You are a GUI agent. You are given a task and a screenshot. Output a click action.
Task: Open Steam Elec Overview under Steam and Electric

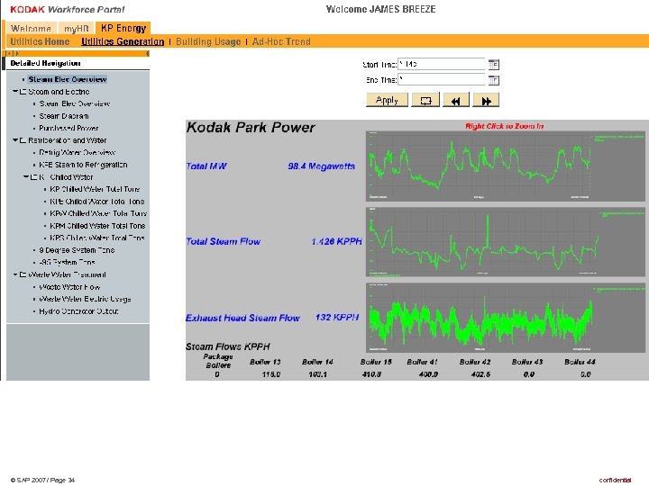click(x=75, y=103)
